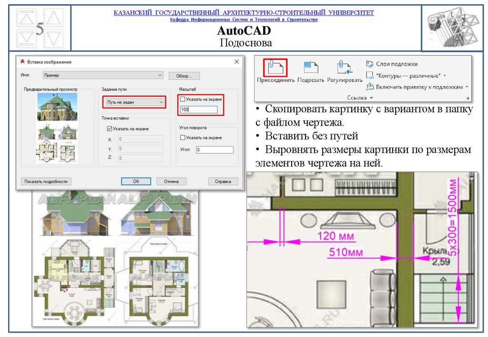Screen dimensions: 488x337
Task: Click the Угол поворота group label
Action: [193, 128]
